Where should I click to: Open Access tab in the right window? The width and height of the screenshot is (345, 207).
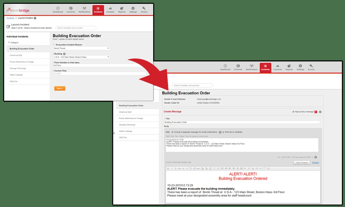(x=311, y=68)
